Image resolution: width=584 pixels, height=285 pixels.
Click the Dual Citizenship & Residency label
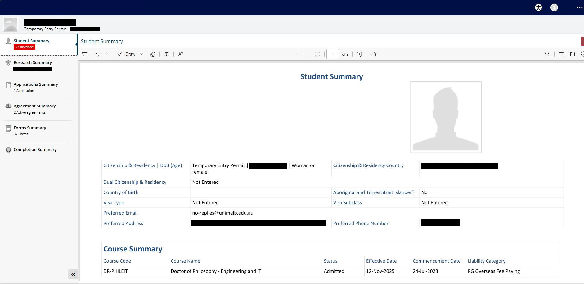(x=135, y=182)
